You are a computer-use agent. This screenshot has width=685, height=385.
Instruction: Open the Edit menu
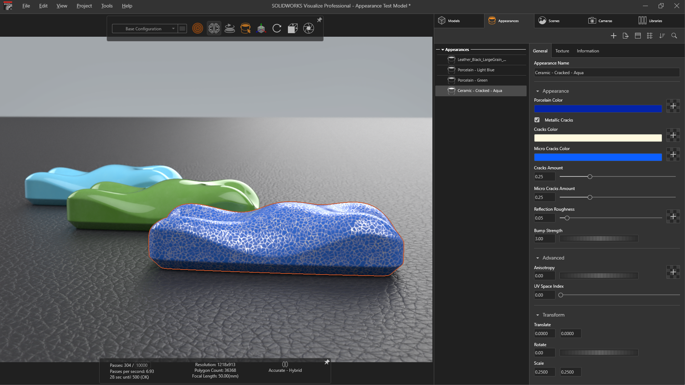[x=43, y=6]
